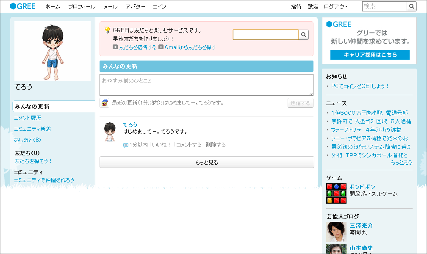427x254 pixels.
Task: Focus the friend search field in the pink box
Action: click(x=266, y=35)
